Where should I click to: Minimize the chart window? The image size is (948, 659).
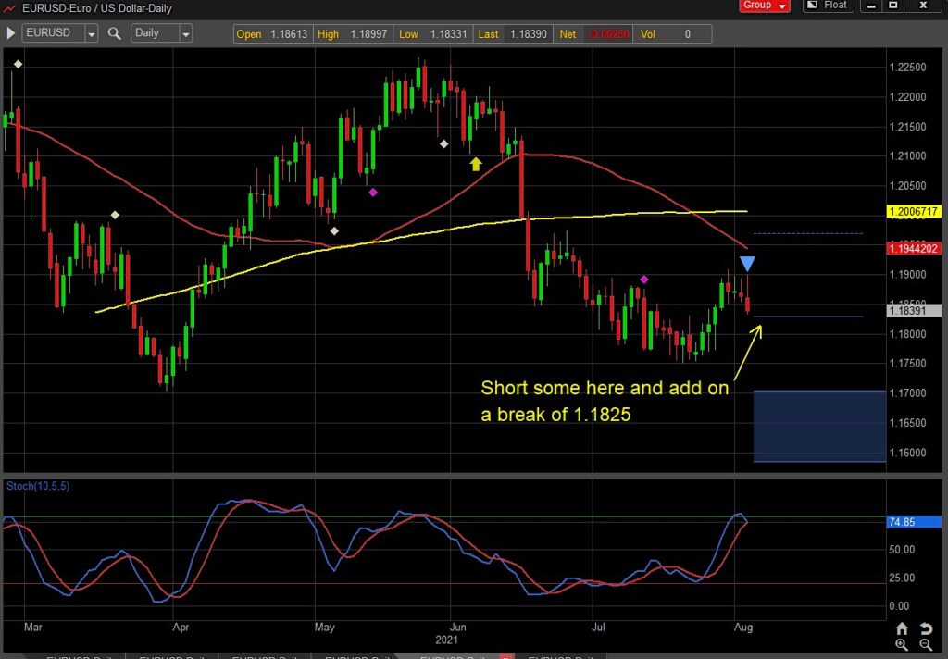coord(871,6)
